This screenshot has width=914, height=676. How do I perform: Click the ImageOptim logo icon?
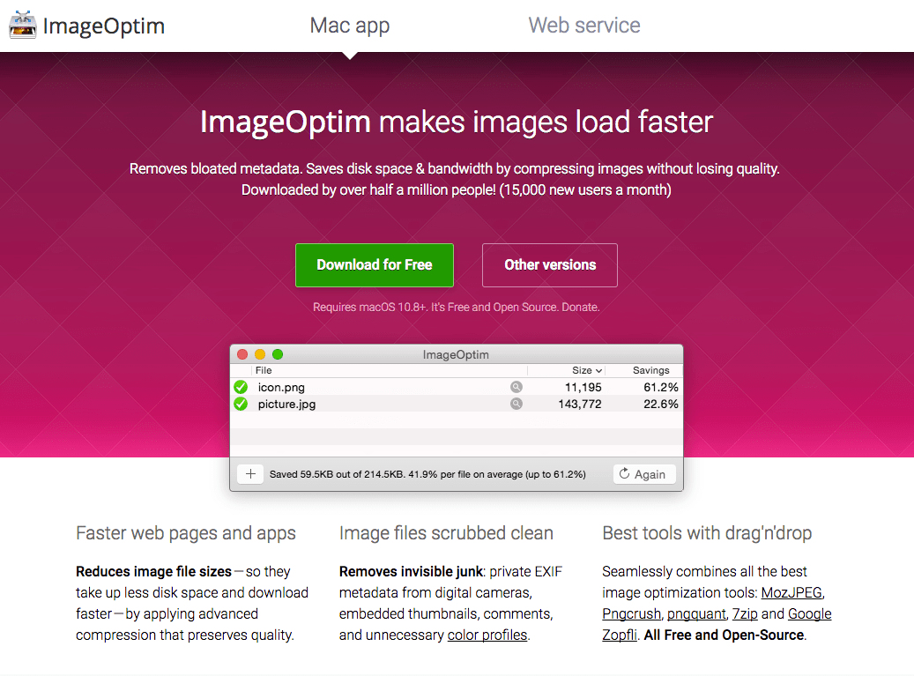click(23, 25)
